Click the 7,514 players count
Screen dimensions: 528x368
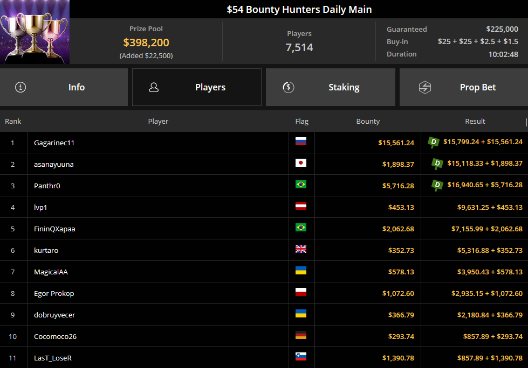point(299,47)
